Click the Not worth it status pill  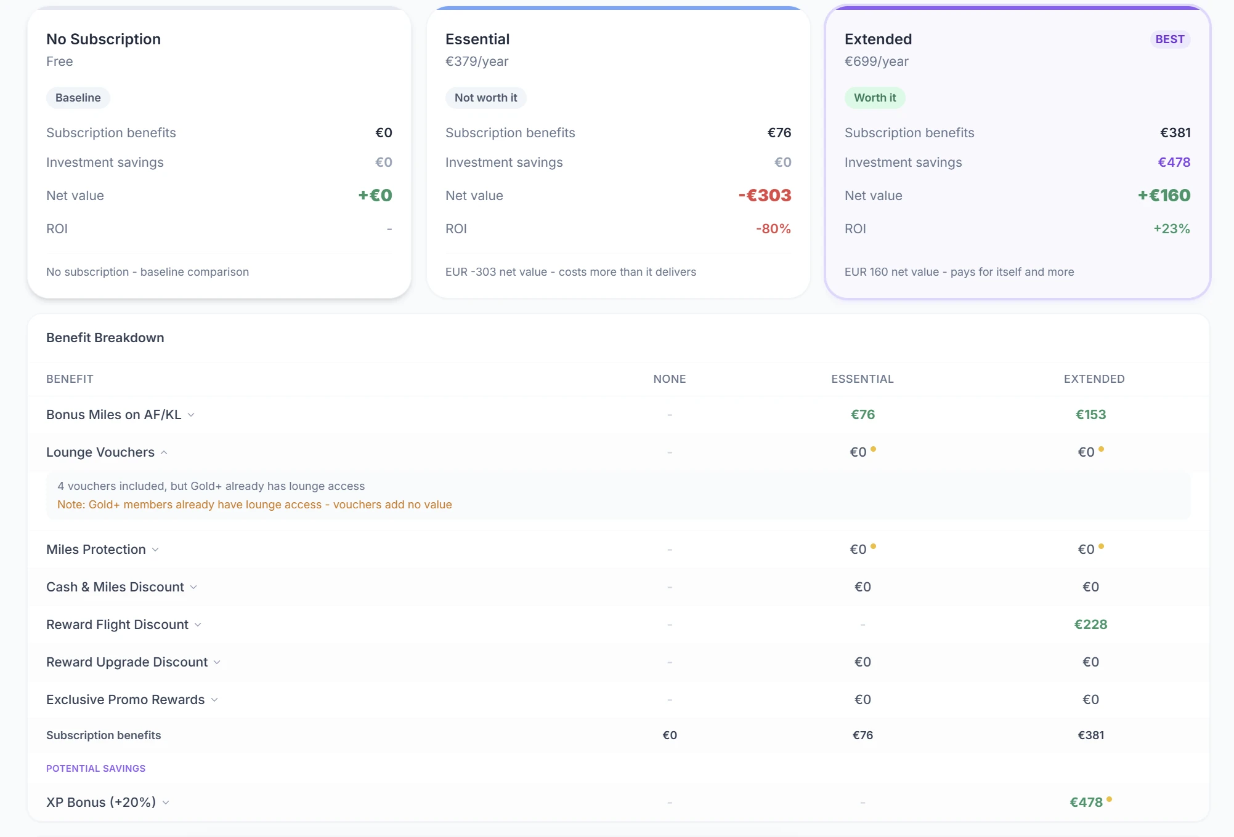click(485, 98)
